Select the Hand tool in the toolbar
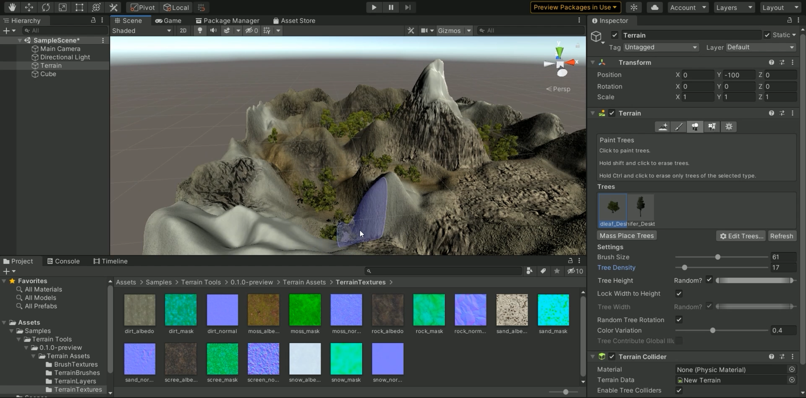 pos(12,7)
